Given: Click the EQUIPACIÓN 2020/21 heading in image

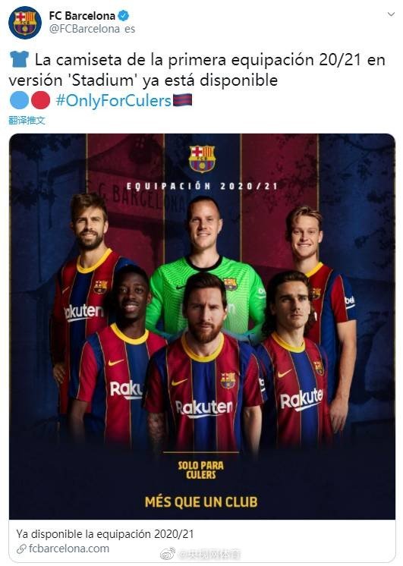Looking at the screenshot, I should click(202, 186).
